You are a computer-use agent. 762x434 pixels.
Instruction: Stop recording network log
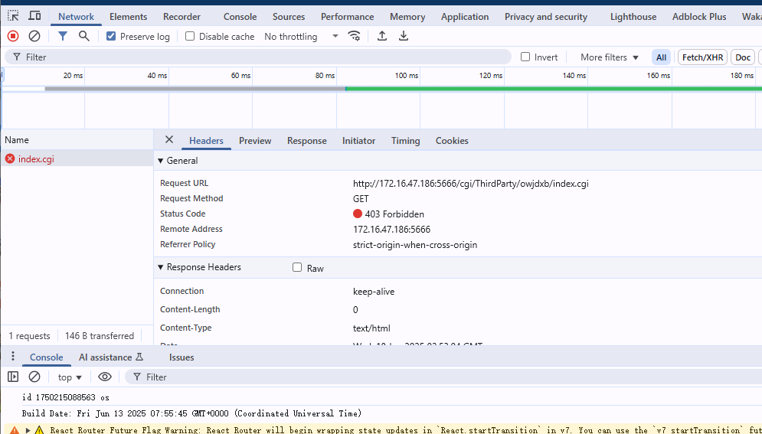point(13,36)
